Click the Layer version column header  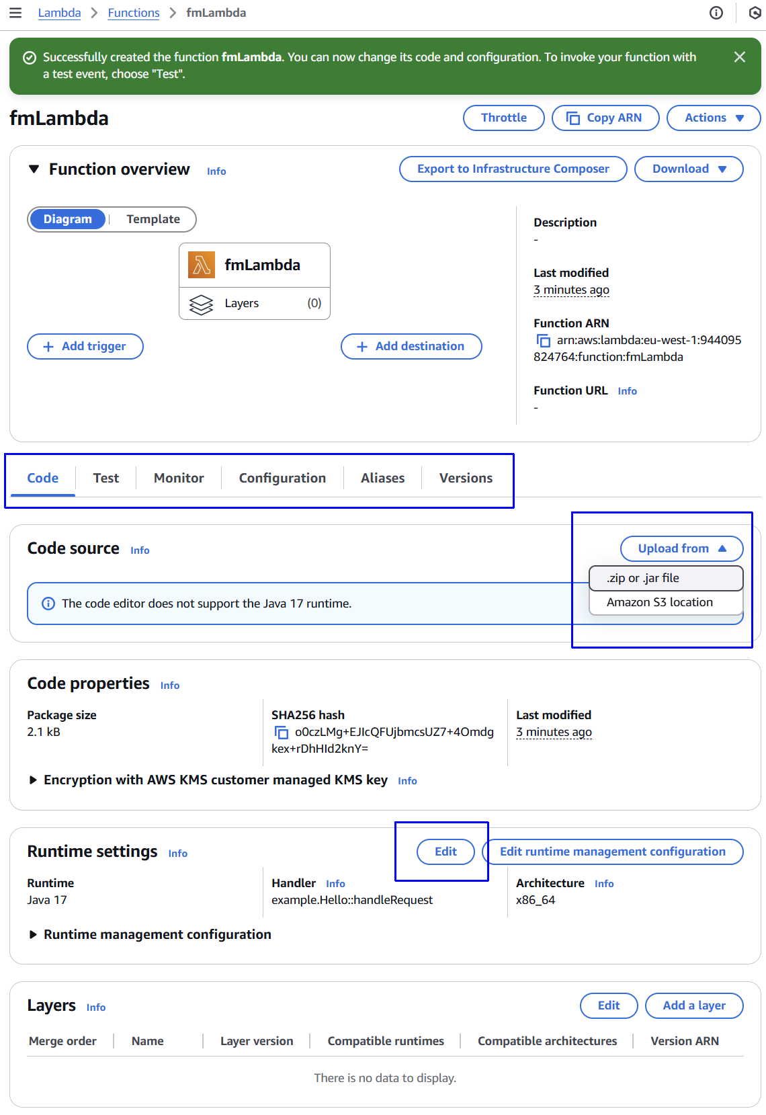257,1041
